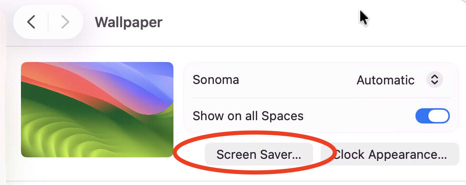Image resolution: width=466 pixels, height=185 pixels.
Task: Open the appearance chevron popup icon
Action: click(435, 80)
